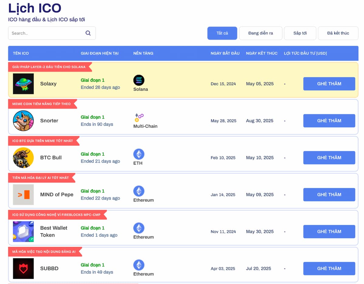
Task: Click Snorter end date 'Aug 30, 2025'
Action: click(x=260, y=121)
